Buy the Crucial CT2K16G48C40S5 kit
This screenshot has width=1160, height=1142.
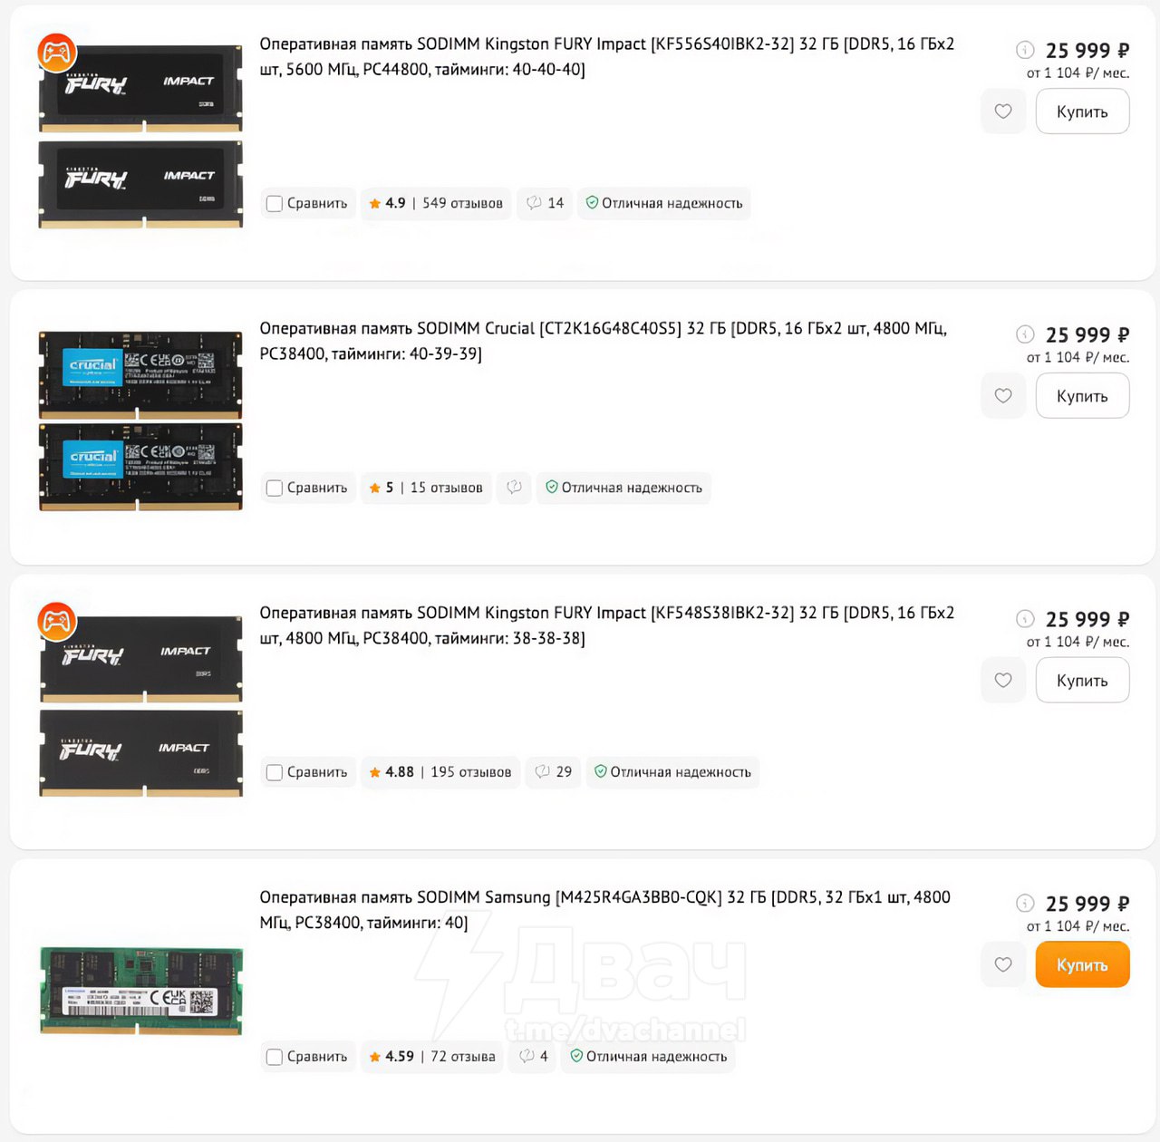(x=1082, y=396)
